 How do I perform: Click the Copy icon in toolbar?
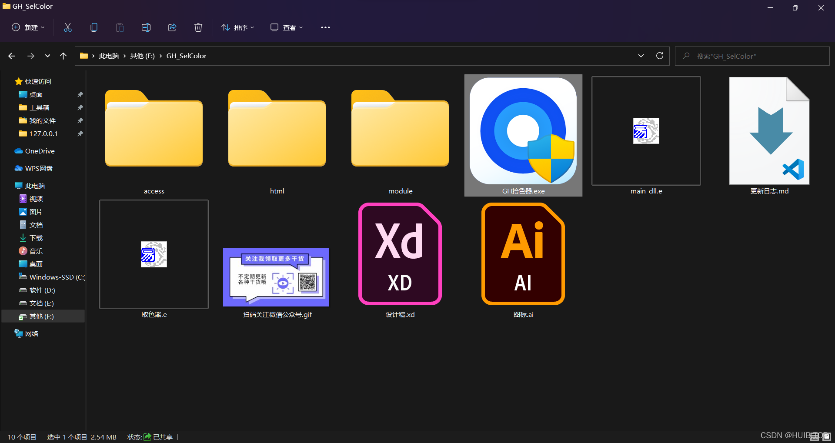click(94, 27)
